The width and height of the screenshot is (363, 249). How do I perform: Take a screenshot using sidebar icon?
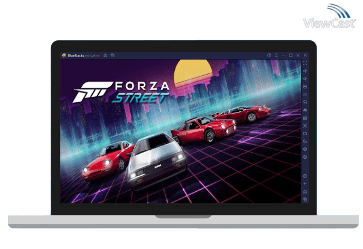point(305,126)
